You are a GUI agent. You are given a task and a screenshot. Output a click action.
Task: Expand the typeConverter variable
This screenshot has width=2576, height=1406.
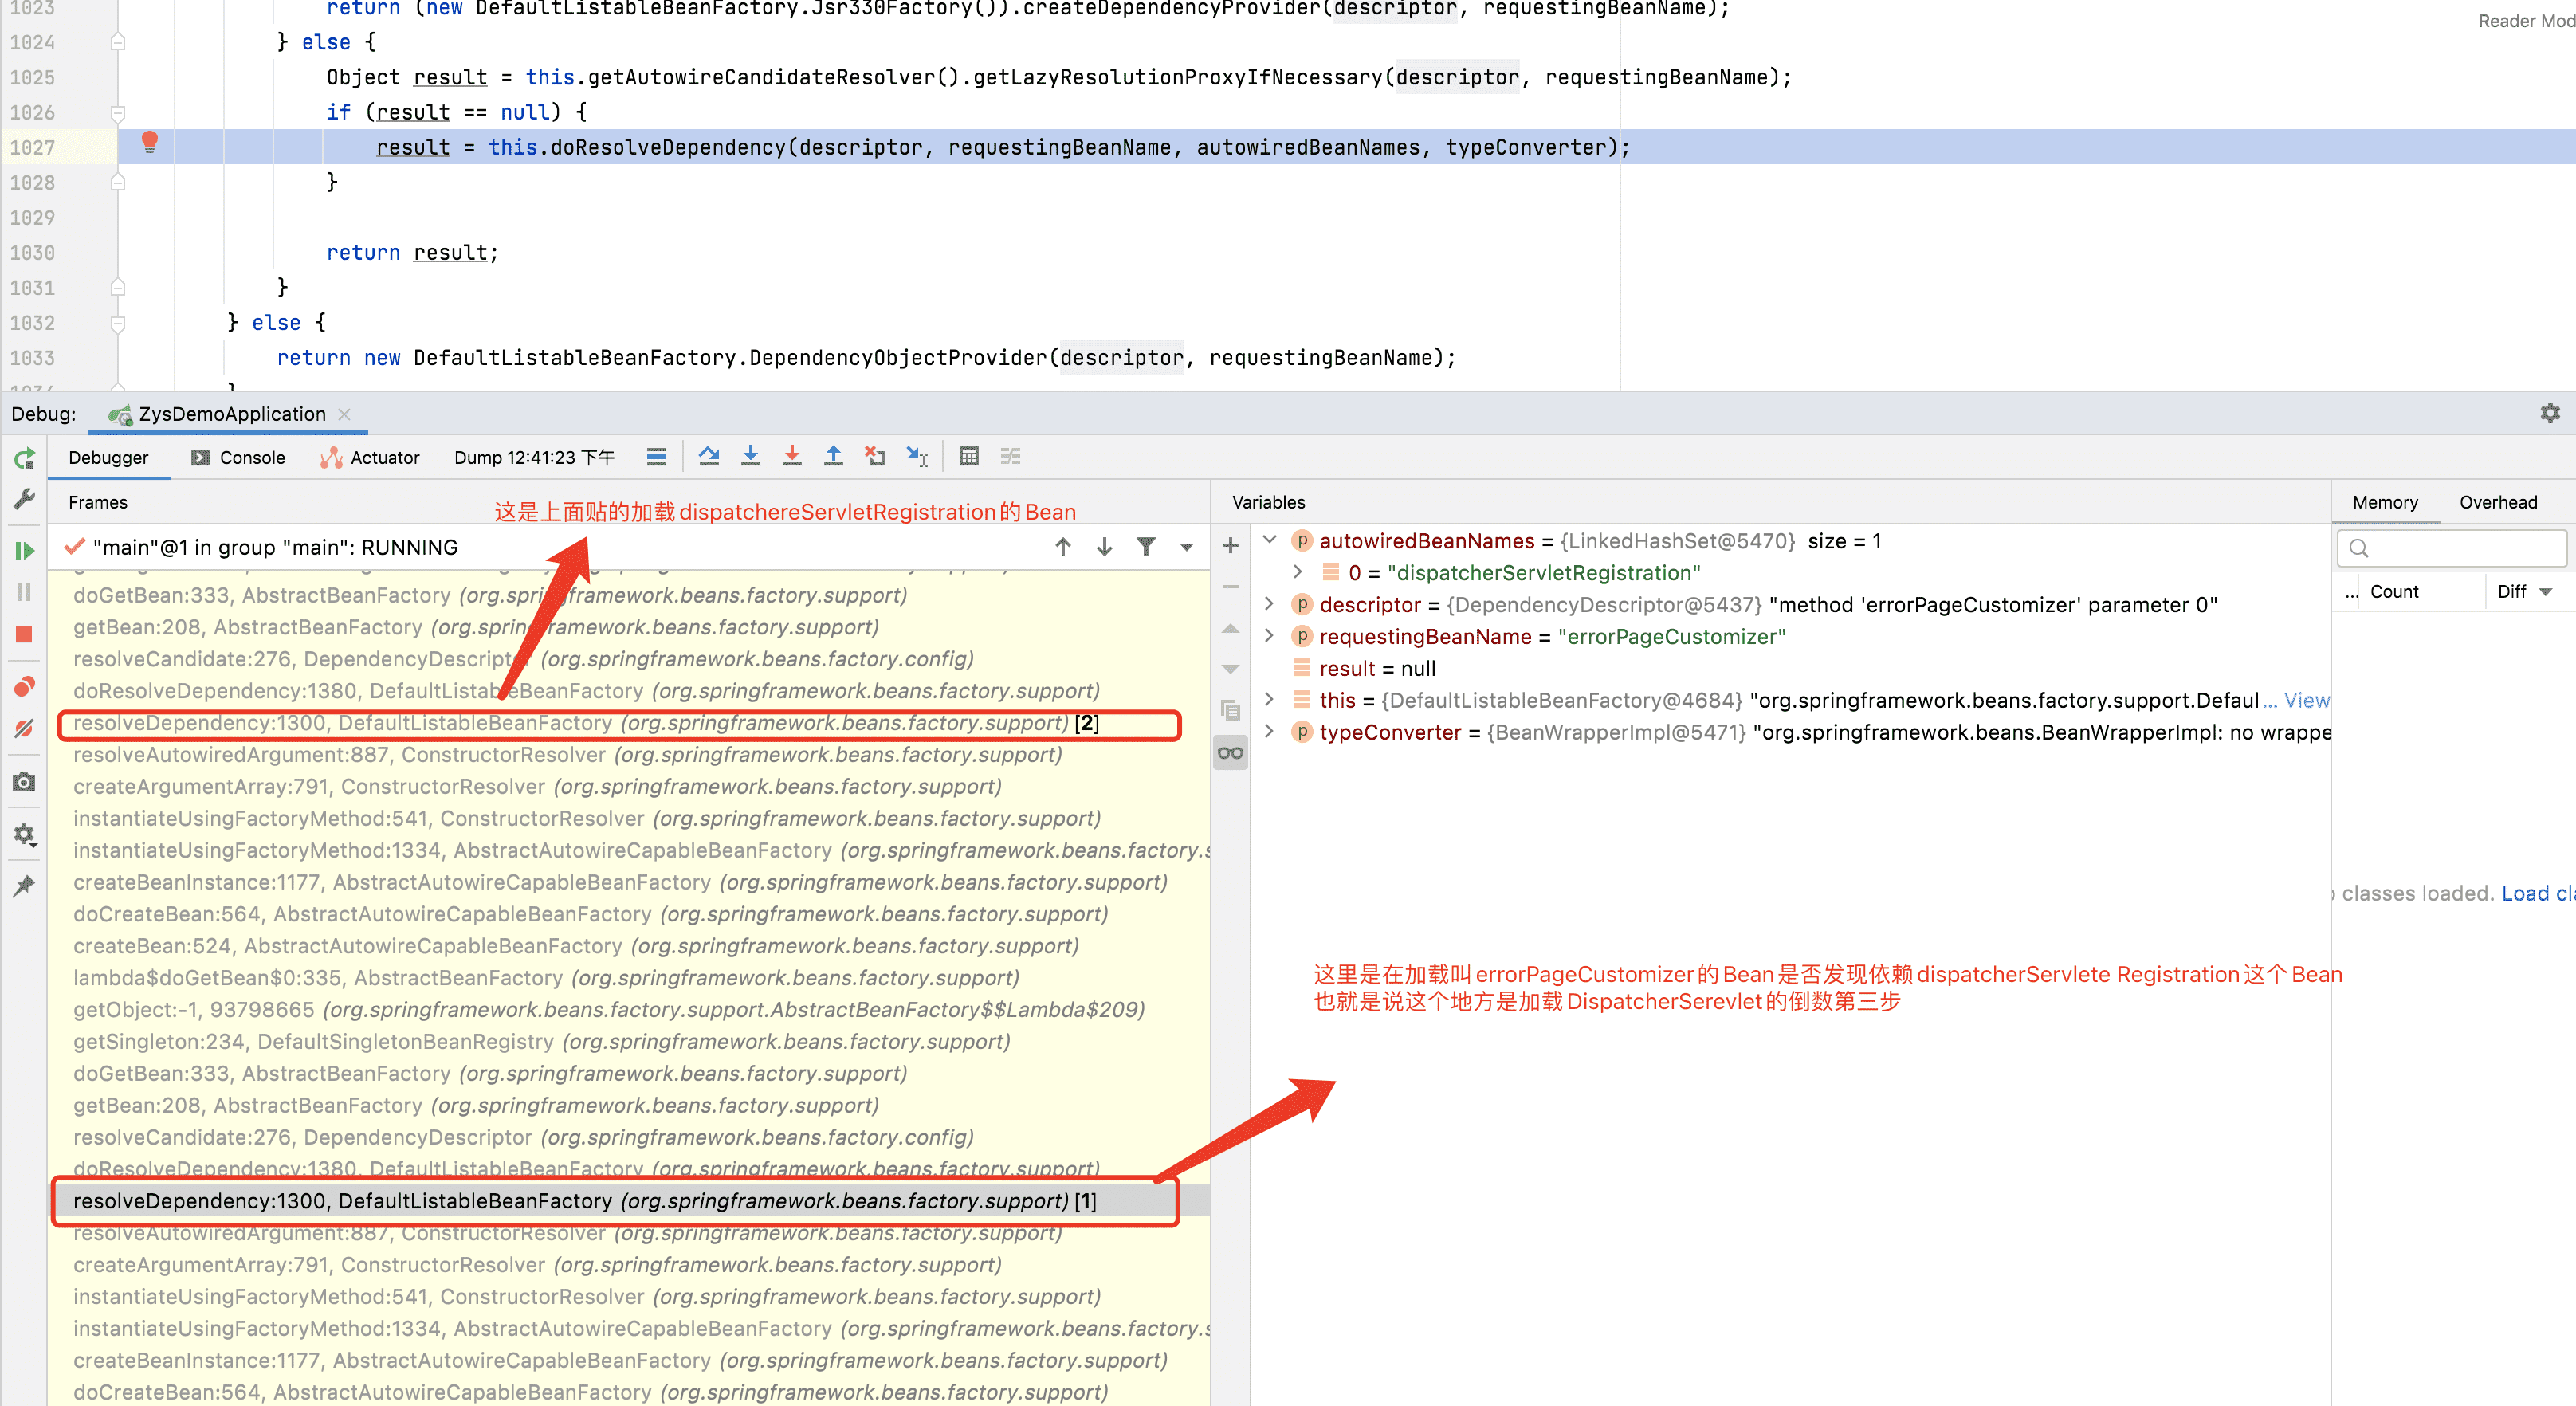pyautogui.click(x=1270, y=732)
